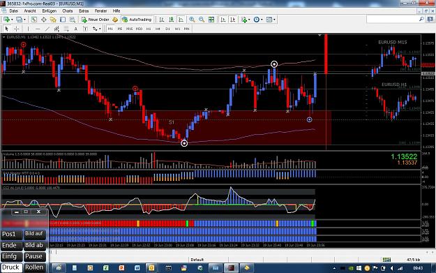Click the Rollen on-screen key
Image resolution: width=436 pixels, height=273 pixels.
pyautogui.click(x=34, y=267)
